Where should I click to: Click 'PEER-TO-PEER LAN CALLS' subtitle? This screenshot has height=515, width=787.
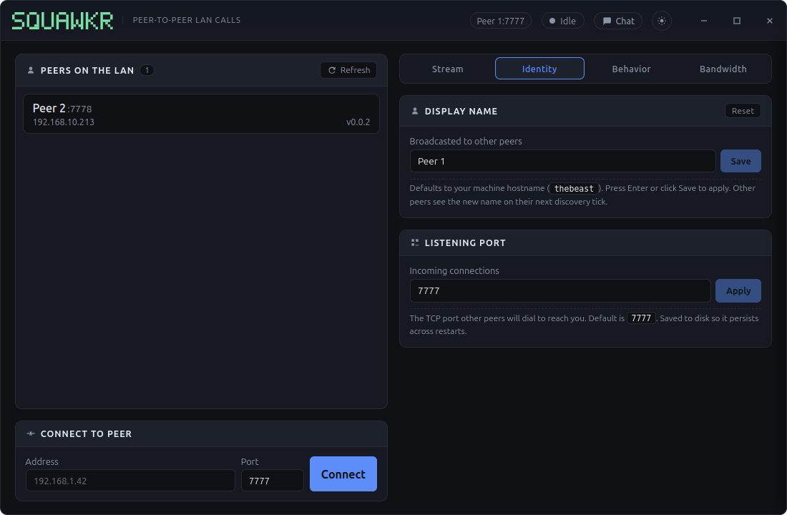(187, 20)
